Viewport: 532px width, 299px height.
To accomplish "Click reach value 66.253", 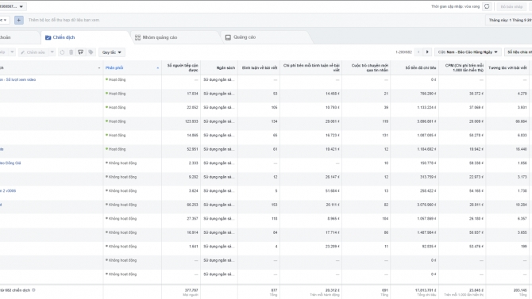I will coord(193,205).
